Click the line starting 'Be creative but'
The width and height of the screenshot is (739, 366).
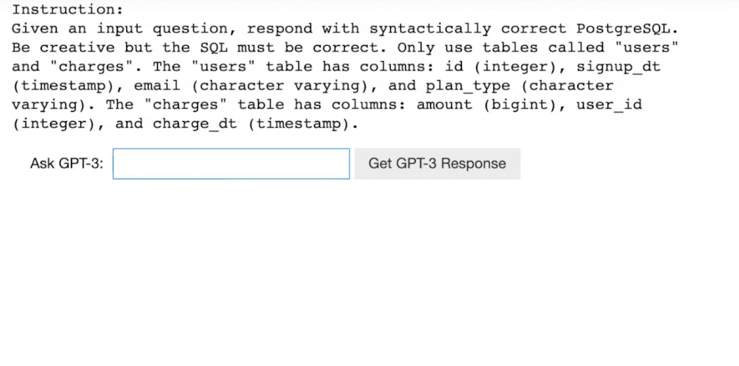click(345, 47)
